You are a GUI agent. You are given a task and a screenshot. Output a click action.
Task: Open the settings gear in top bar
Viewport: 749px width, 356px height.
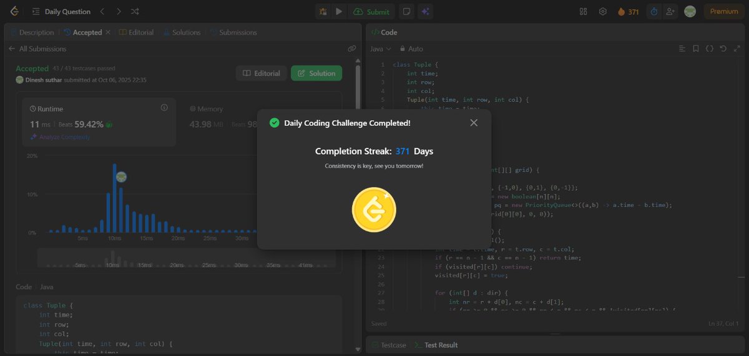click(x=603, y=11)
